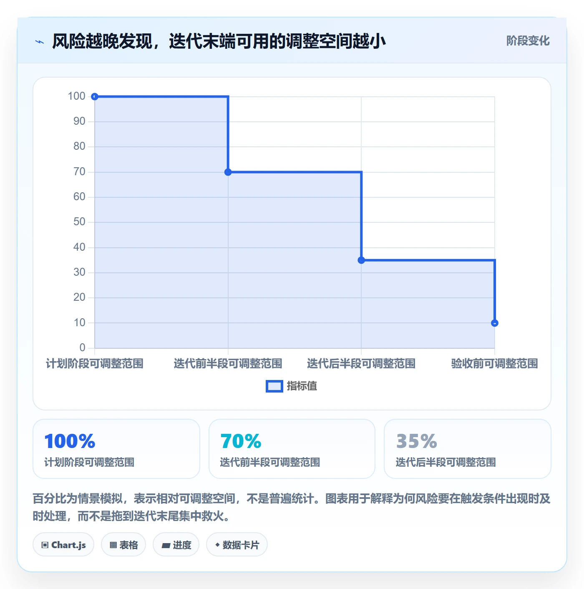
Task: Click the 迭代前半段可调整范围 x-axis label
Action: 228,364
